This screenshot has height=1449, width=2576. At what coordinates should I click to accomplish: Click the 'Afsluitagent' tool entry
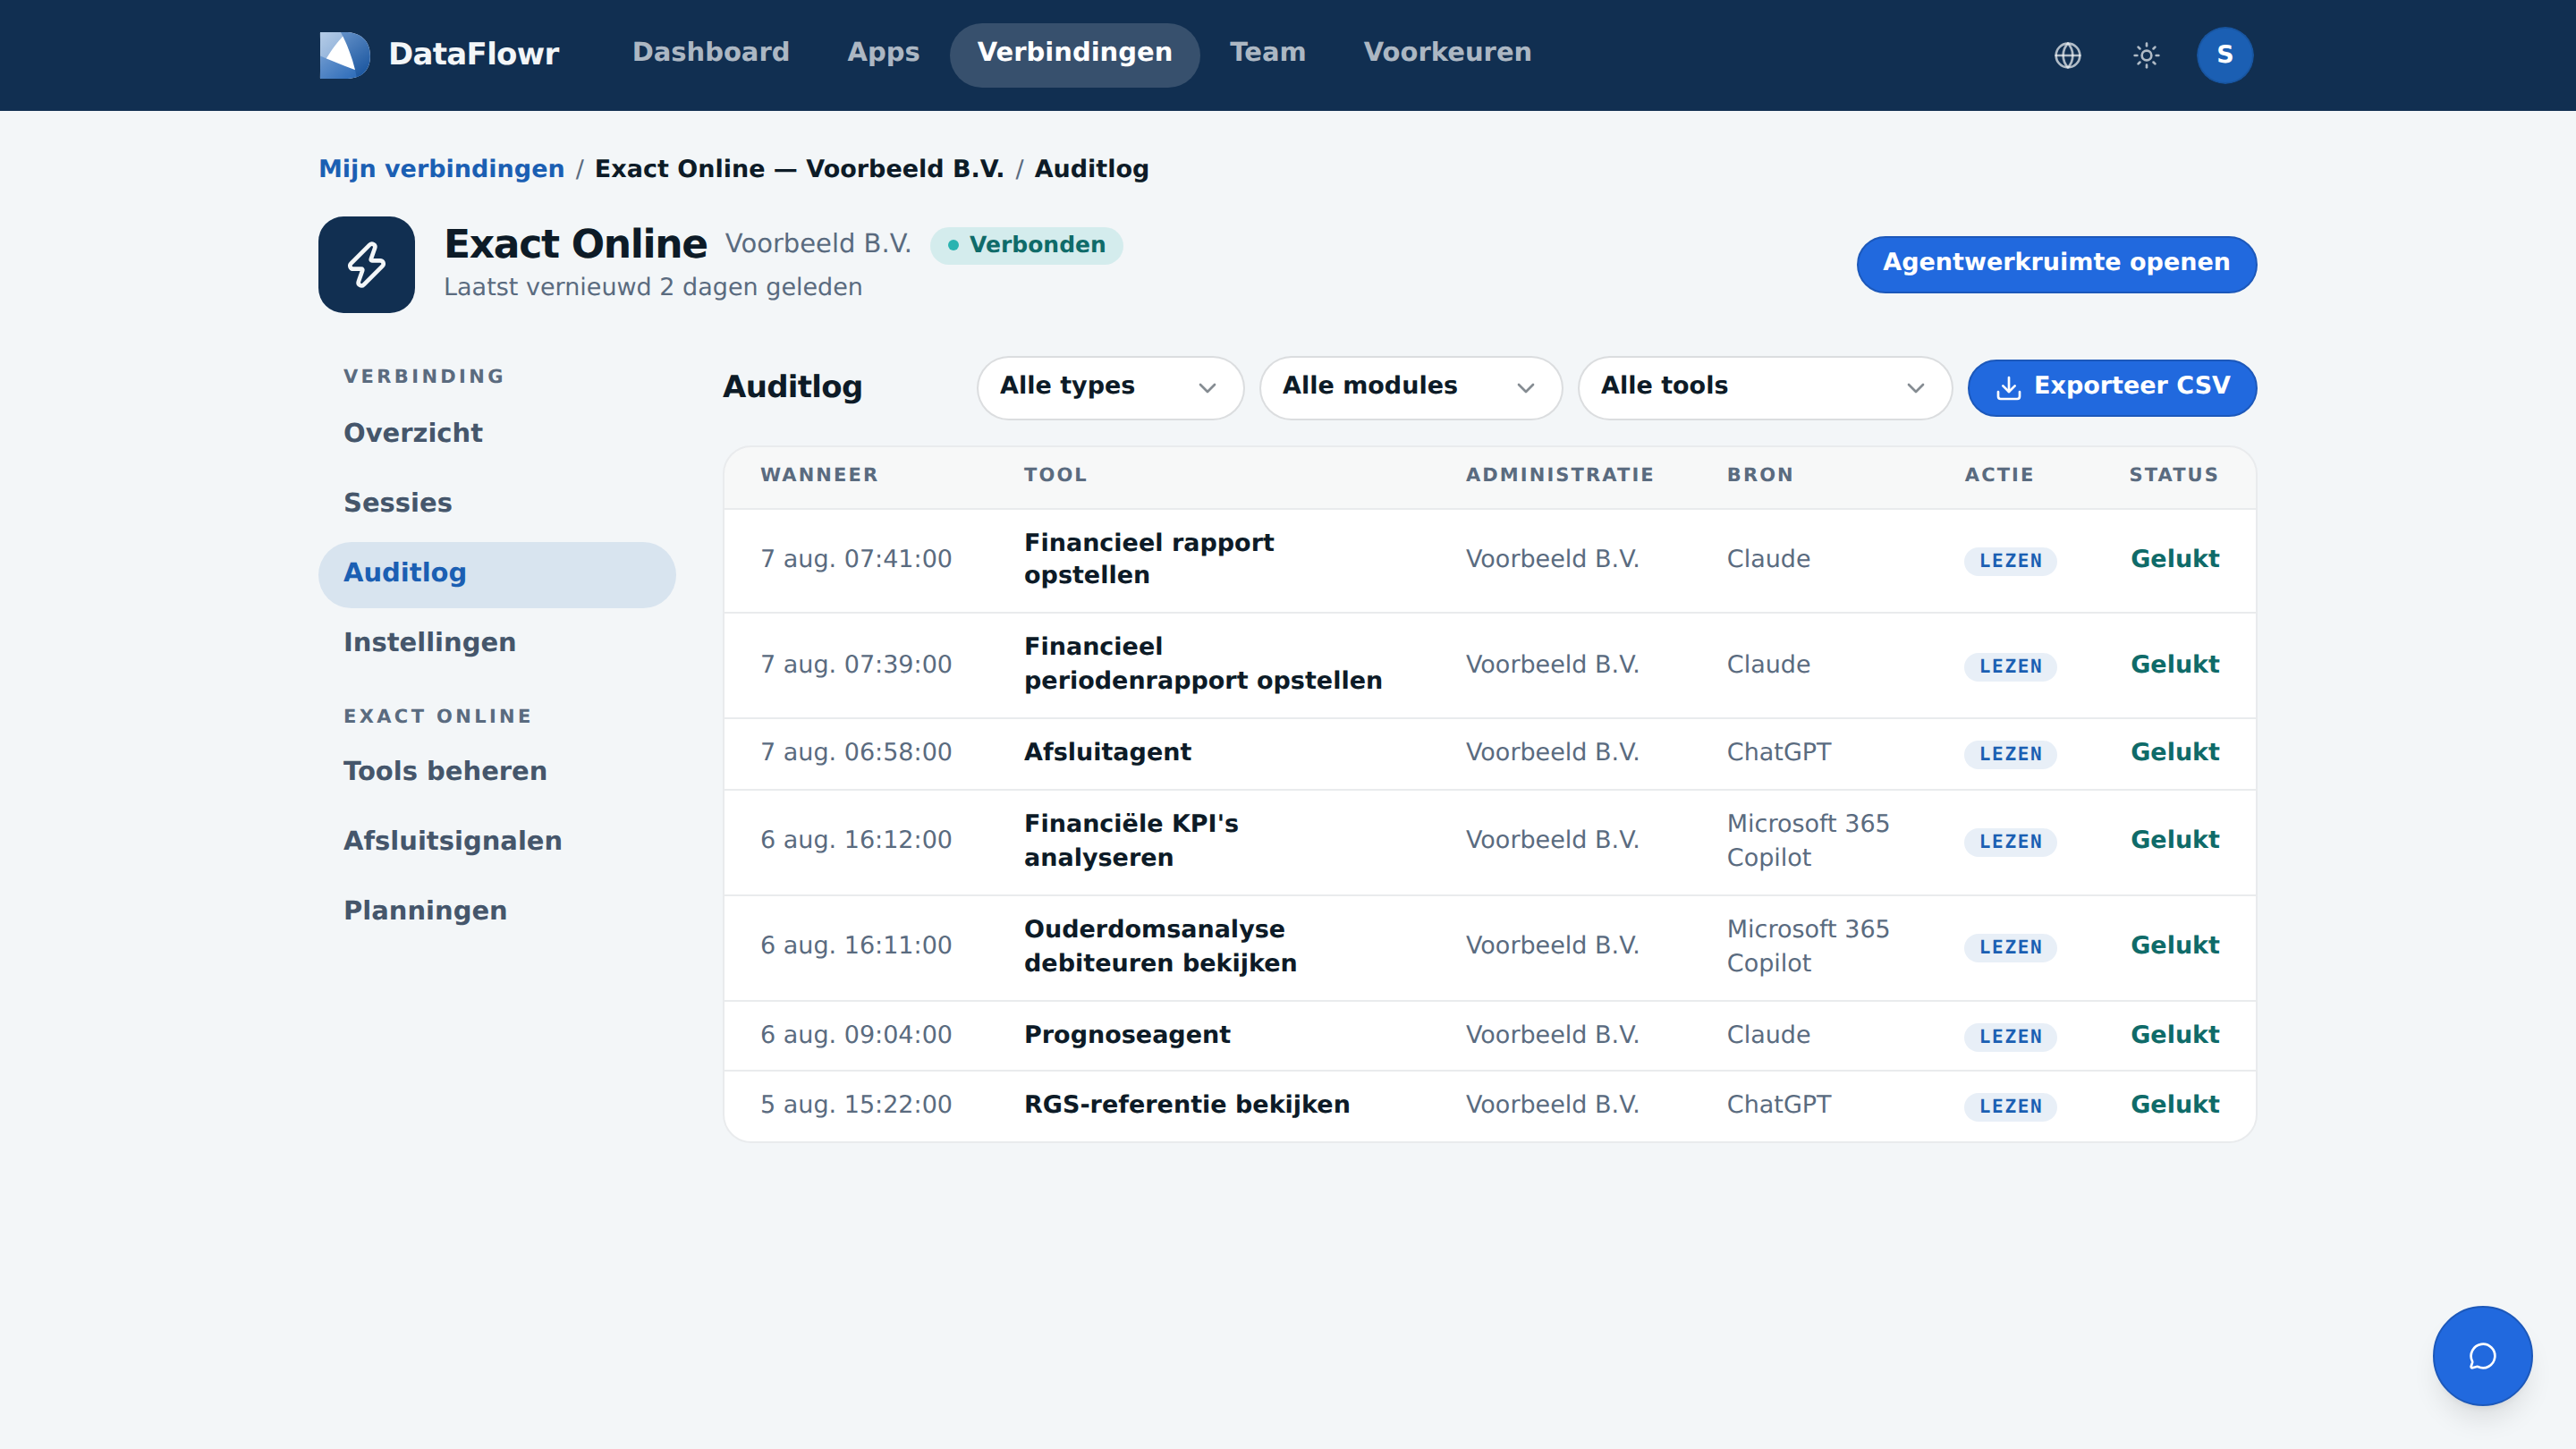(1107, 752)
